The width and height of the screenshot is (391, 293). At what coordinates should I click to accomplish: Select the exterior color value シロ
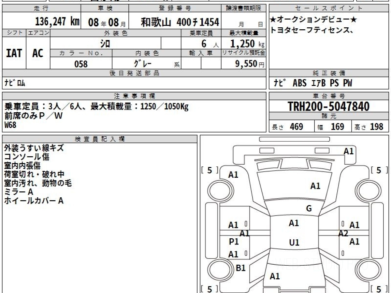tap(105, 43)
